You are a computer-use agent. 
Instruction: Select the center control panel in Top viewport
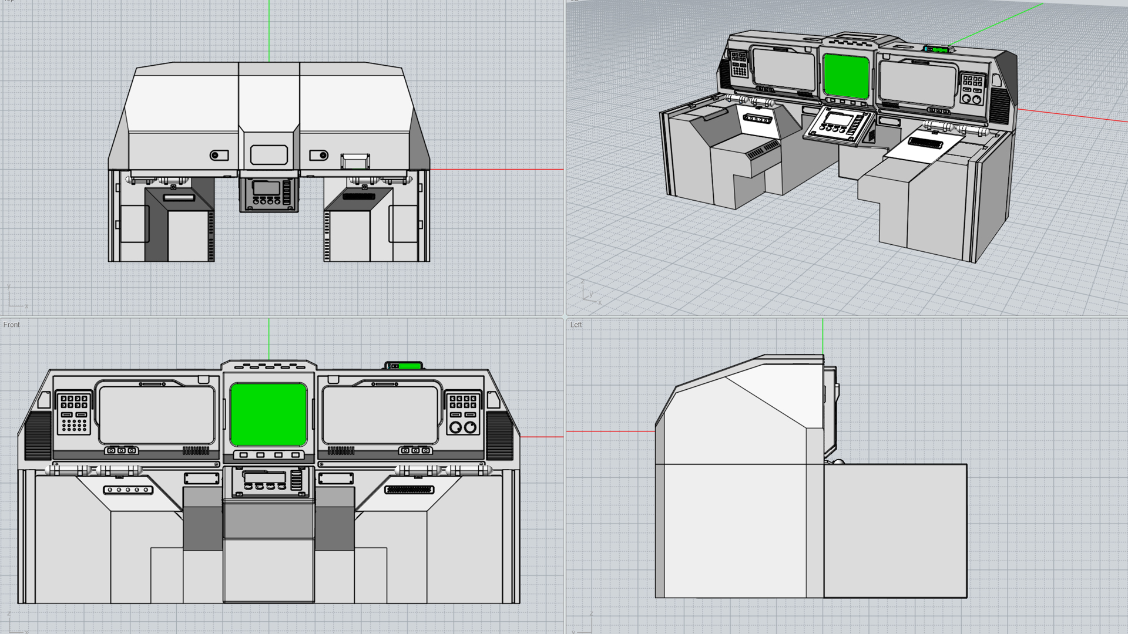[269, 194]
